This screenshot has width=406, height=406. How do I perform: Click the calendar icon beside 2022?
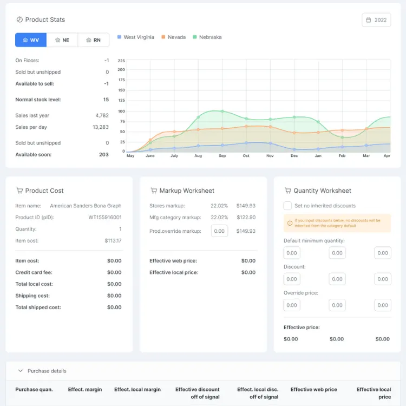coord(368,20)
